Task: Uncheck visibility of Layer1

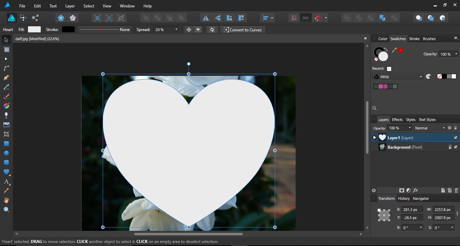Action: [x=456, y=137]
